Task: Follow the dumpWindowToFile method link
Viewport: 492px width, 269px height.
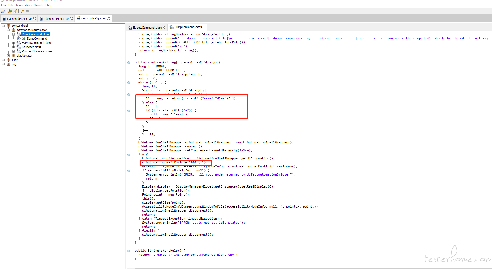Action: click(210, 206)
